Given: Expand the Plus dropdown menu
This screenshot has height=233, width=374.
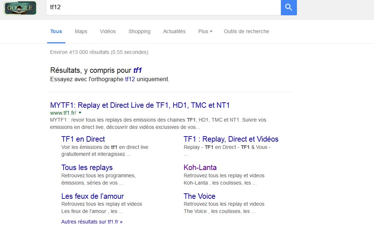Looking at the screenshot, I should click(x=205, y=31).
